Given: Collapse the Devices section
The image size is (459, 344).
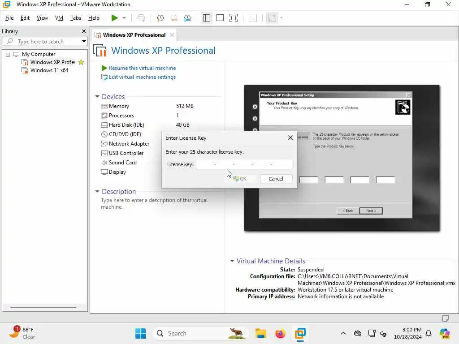Looking at the screenshot, I should 97,97.
